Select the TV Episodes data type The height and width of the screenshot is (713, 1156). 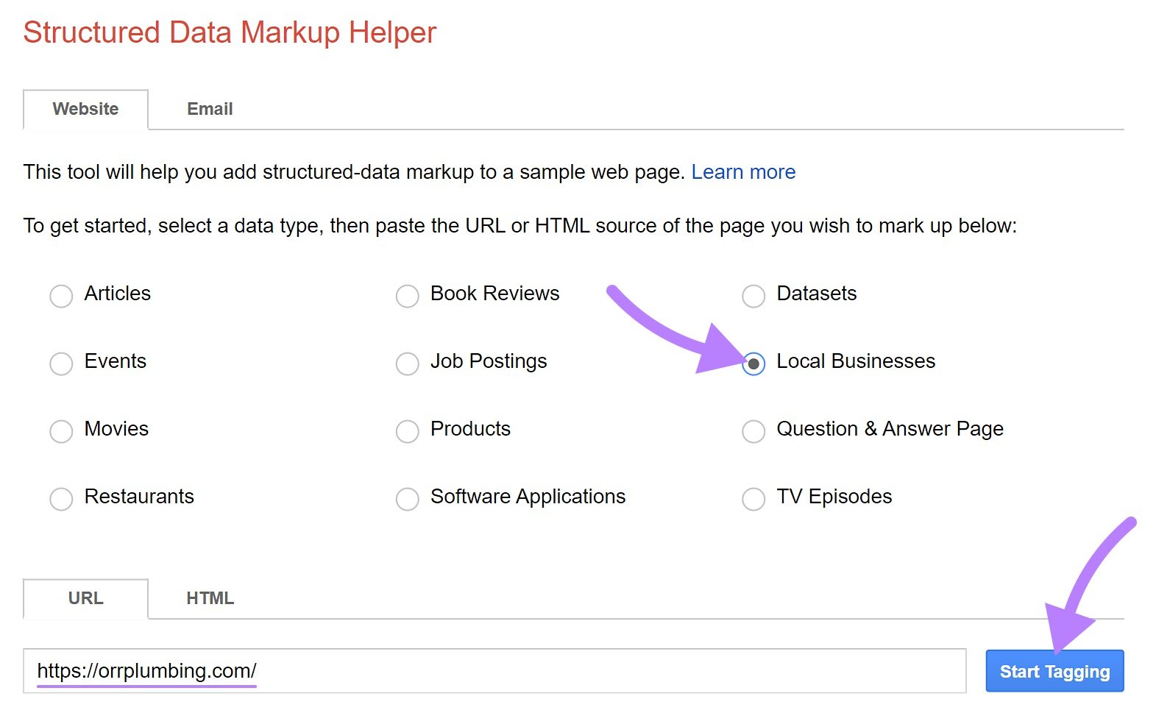tap(753, 499)
